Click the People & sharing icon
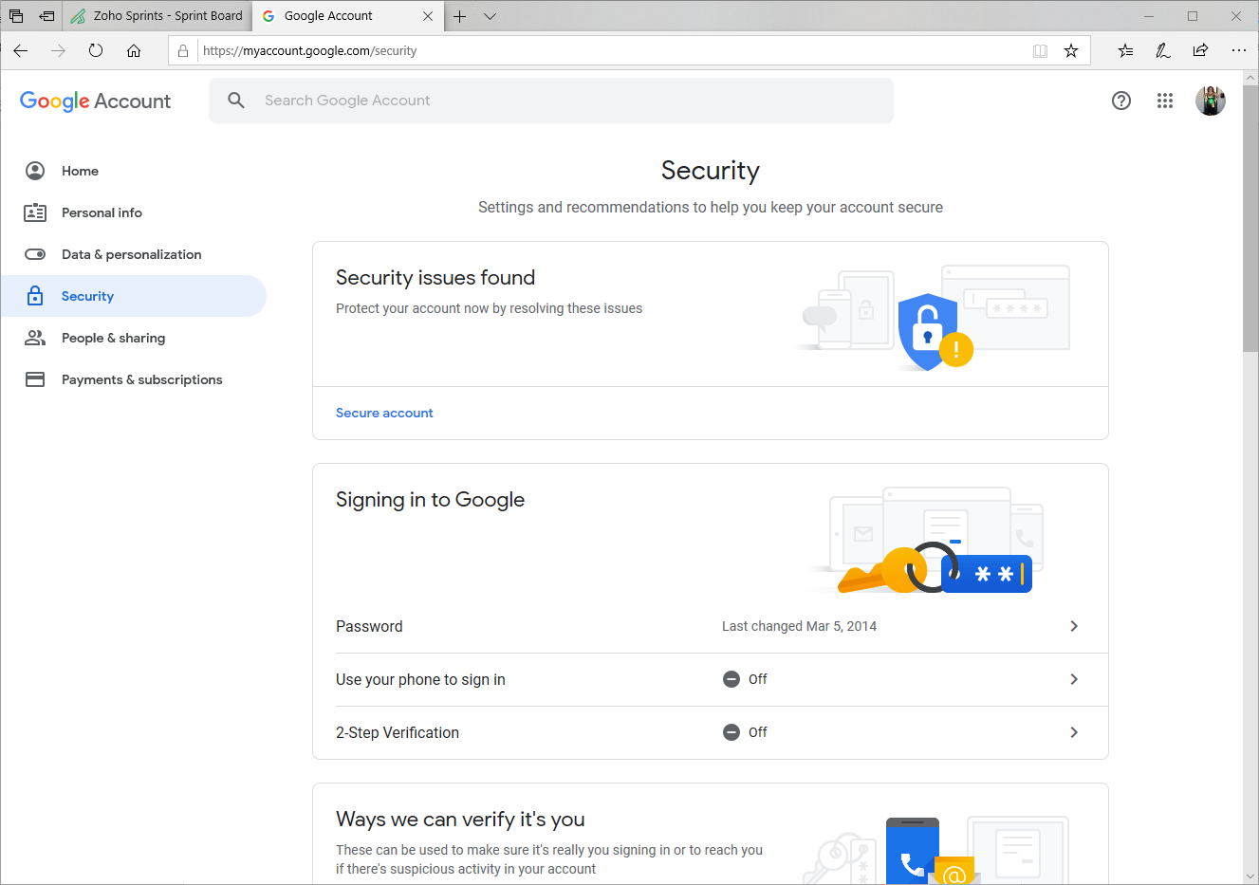1259x885 pixels. [35, 338]
